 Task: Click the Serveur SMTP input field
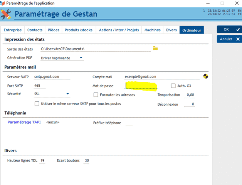point(52,77)
